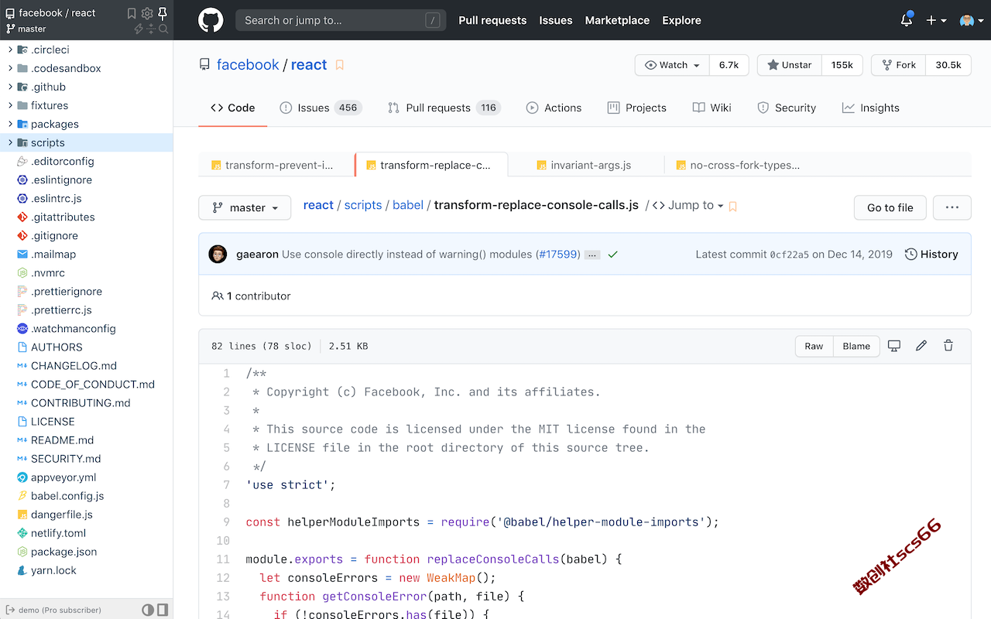Open the notifications bell
The height and width of the screenshot is (619, 991).
click(x=907, y=20)
